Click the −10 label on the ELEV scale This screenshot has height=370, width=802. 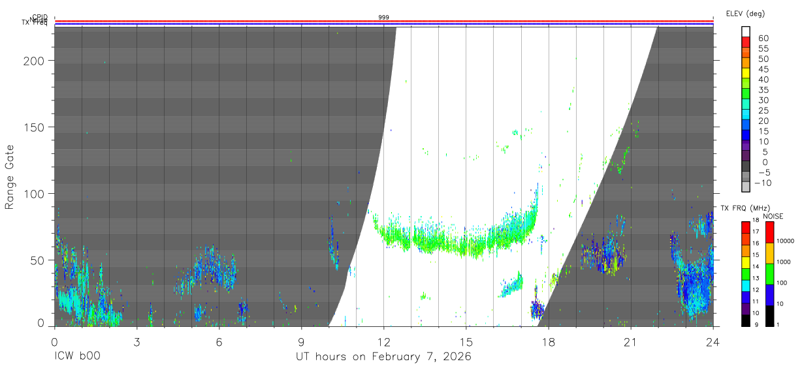click(x=763, y=183)
